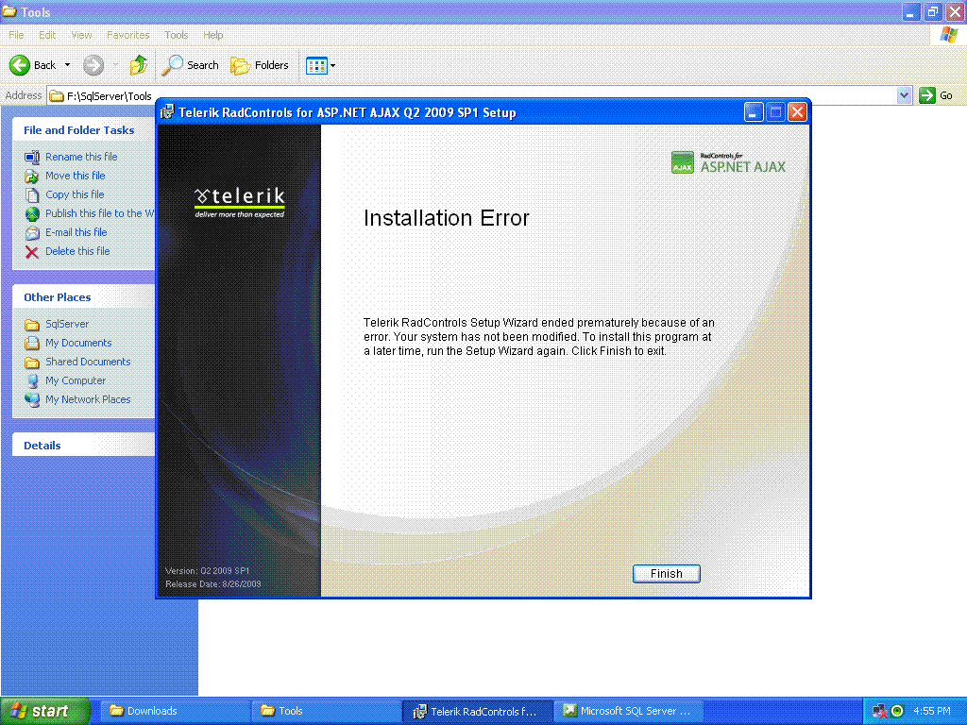
Task: Click the Go button
Action: click(936, 95)
